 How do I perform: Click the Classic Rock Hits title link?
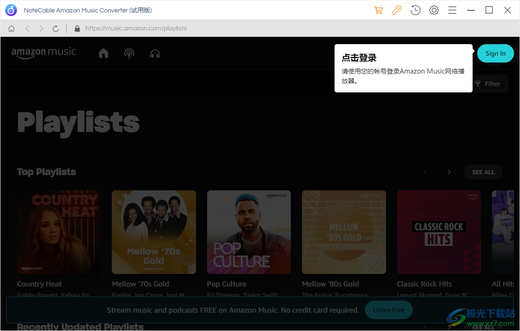click(x=424, y=284)
